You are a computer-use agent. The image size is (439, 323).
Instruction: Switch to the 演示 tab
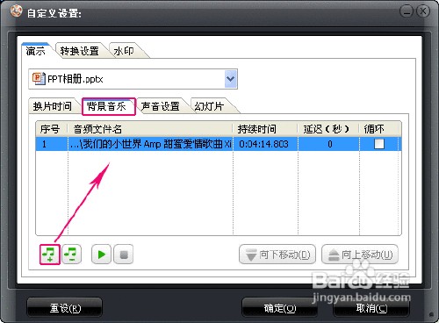pyautogui.click(x=36, y=51)
